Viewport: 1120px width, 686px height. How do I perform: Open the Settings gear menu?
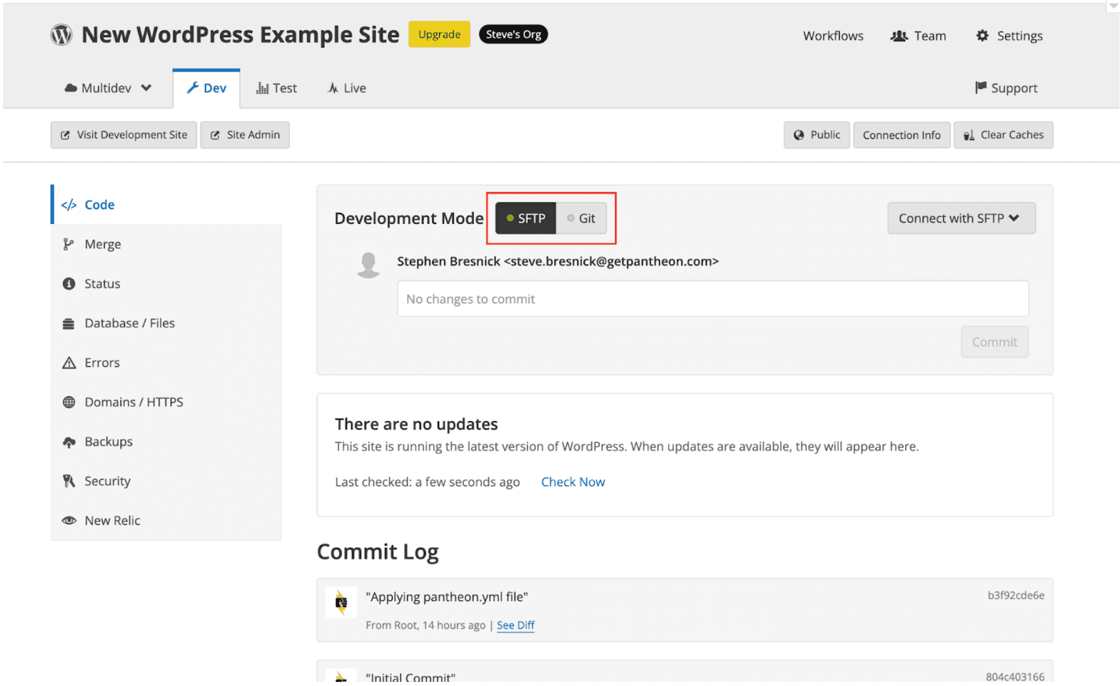click(1008, 35)
